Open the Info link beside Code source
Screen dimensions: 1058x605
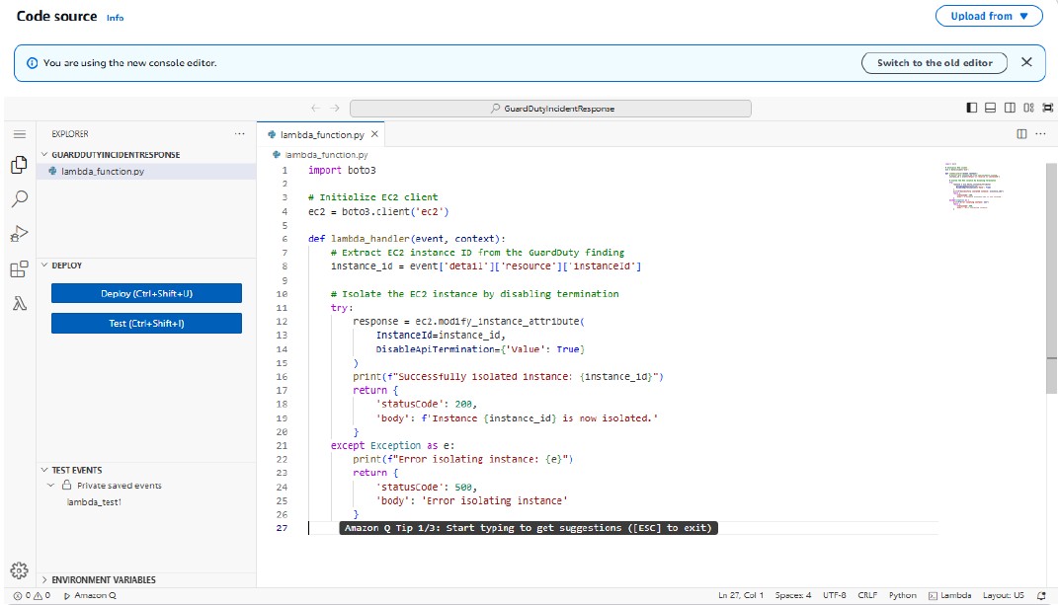click(x=115, y=18)
